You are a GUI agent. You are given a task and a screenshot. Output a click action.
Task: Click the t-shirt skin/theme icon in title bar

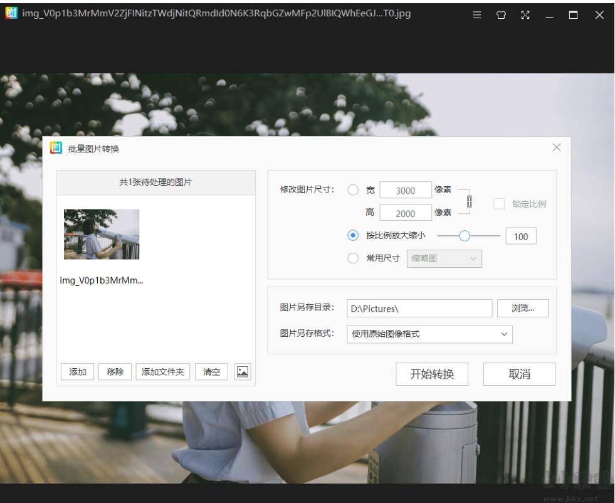(500, 15)
